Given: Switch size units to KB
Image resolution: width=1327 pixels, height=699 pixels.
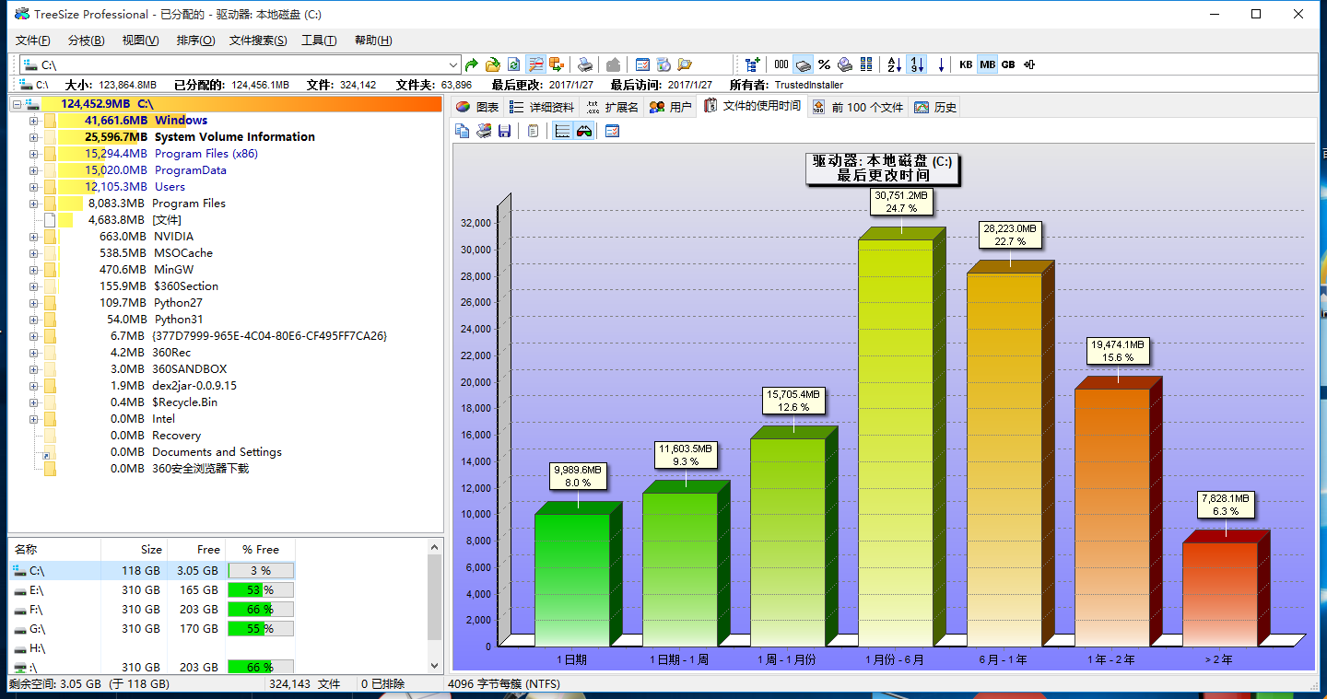Looking at the screenshot, I should (966, 64).
